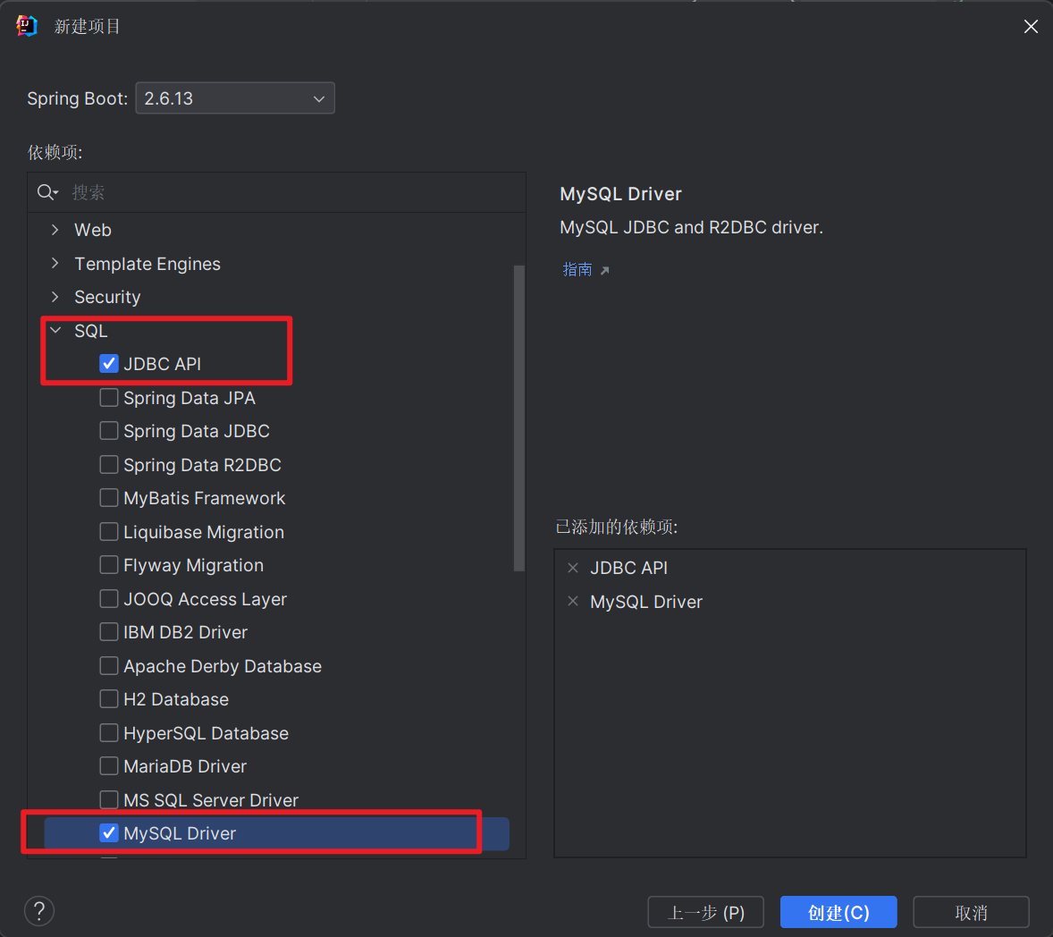1053x937 pixels.
Task: Click the IntelliJ IDEA logo icon
Action: [27, 26]
